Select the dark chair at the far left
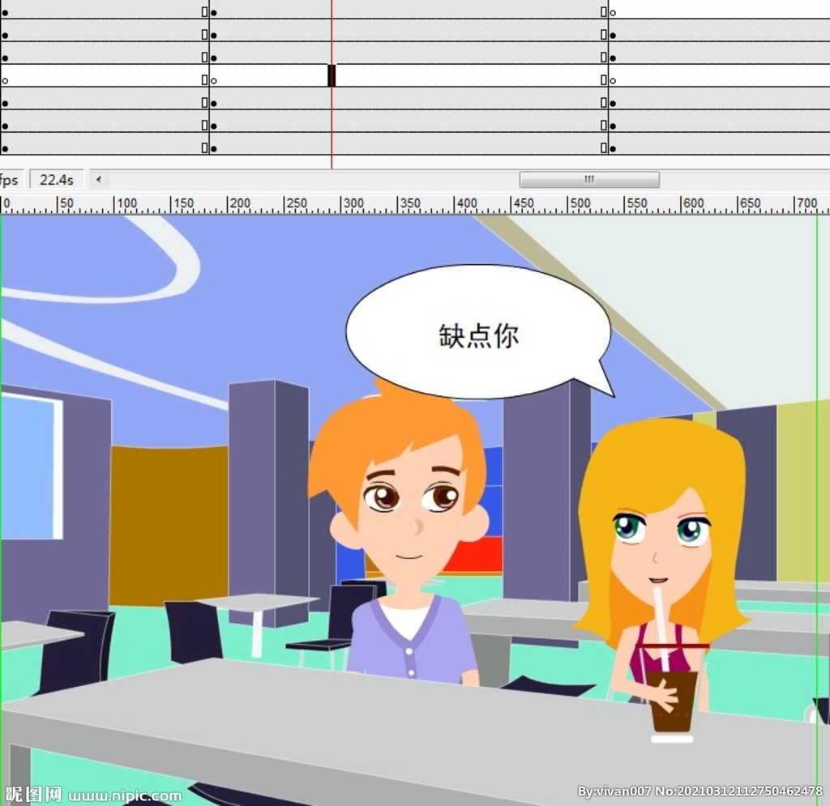 point(77,651)
